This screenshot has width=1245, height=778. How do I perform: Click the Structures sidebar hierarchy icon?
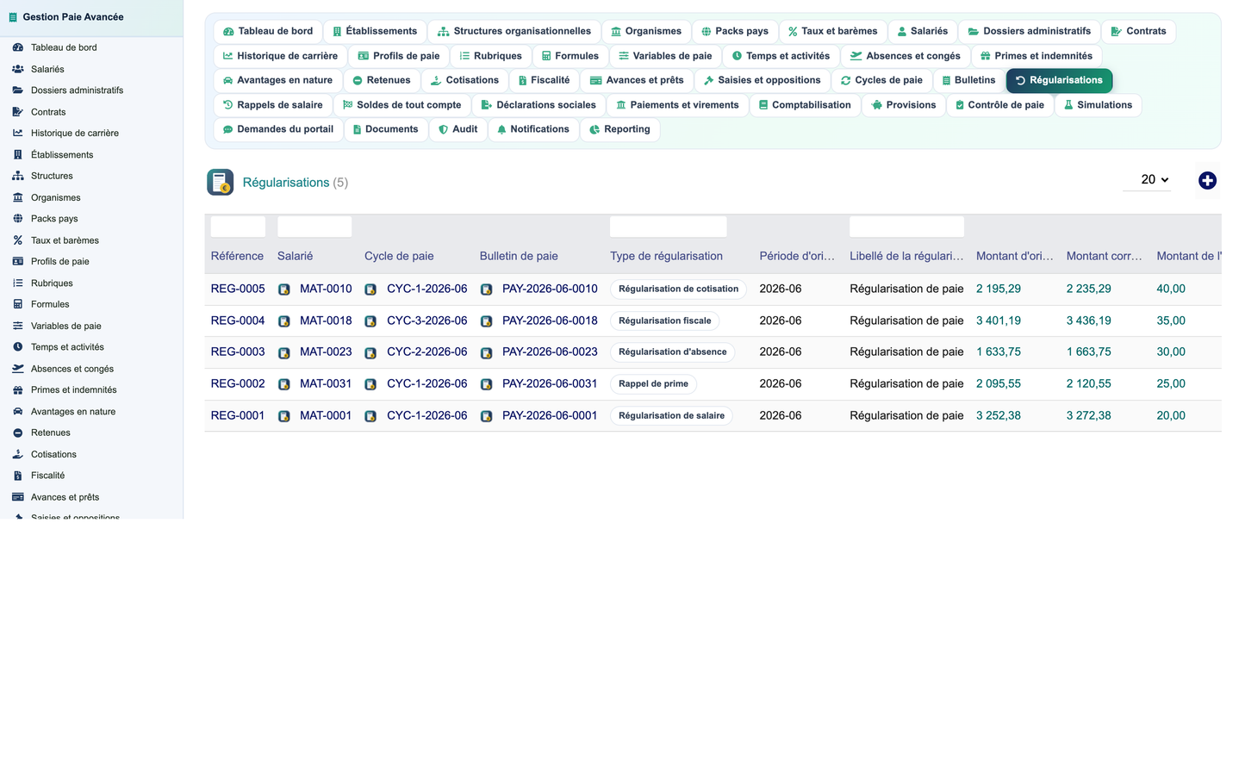click(x=18, y=176)
